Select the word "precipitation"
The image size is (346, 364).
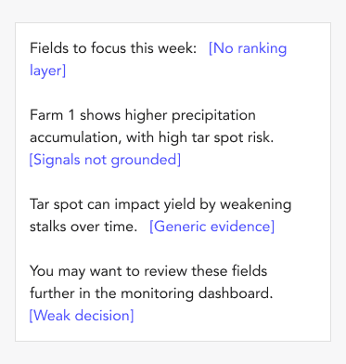213,116
